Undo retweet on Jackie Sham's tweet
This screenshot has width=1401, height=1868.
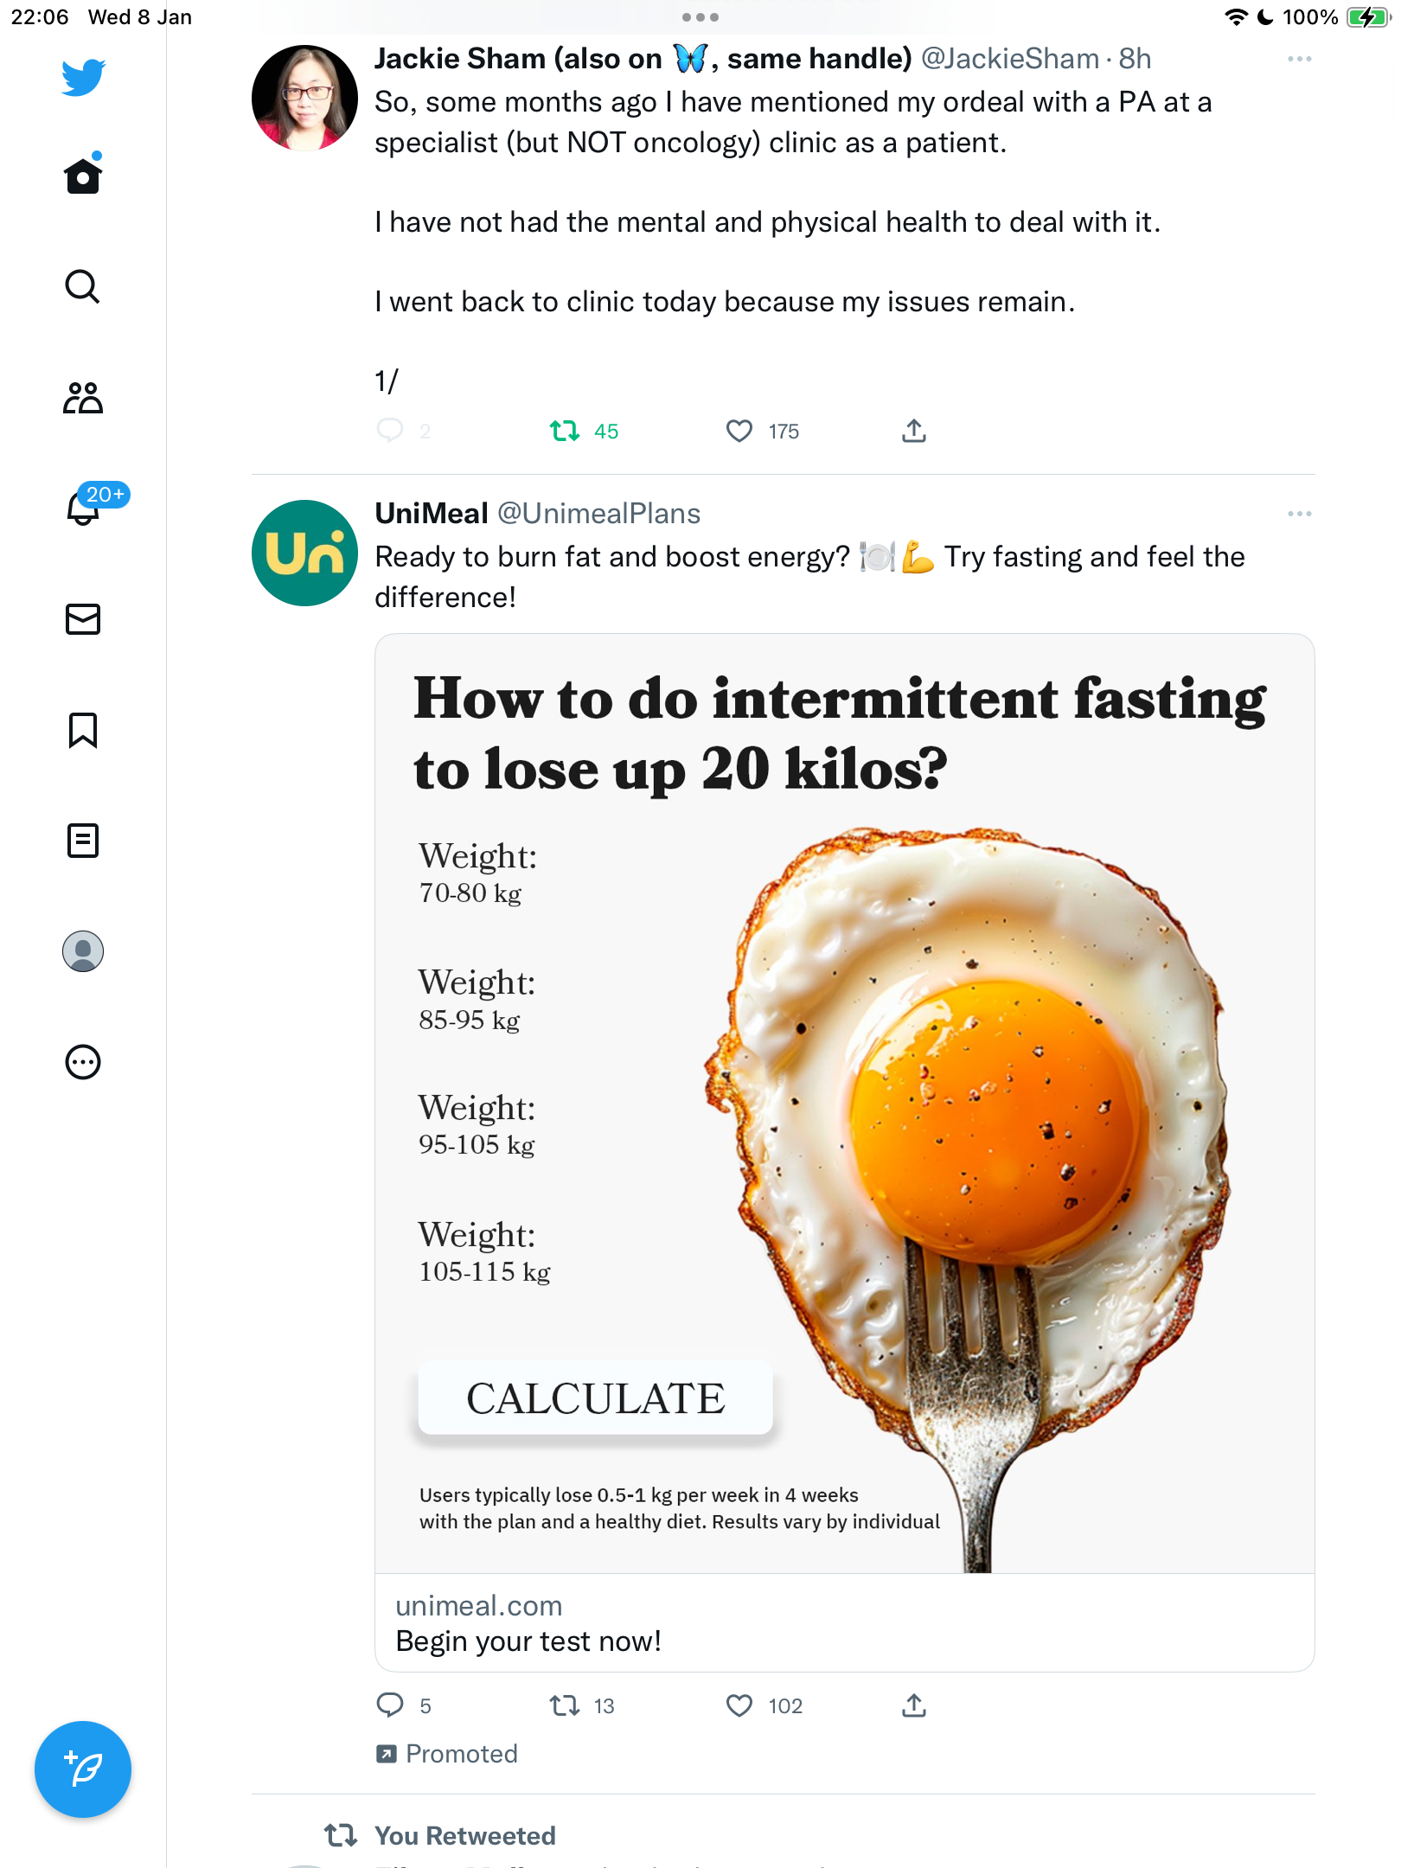585,431
